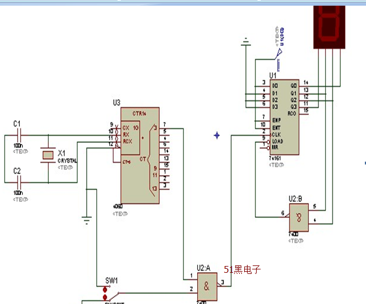Viewport: 366px width, 304px height.
Task: Click the '7400' value under U2:B
Action: pyautogui.click(x=293, y=234)
